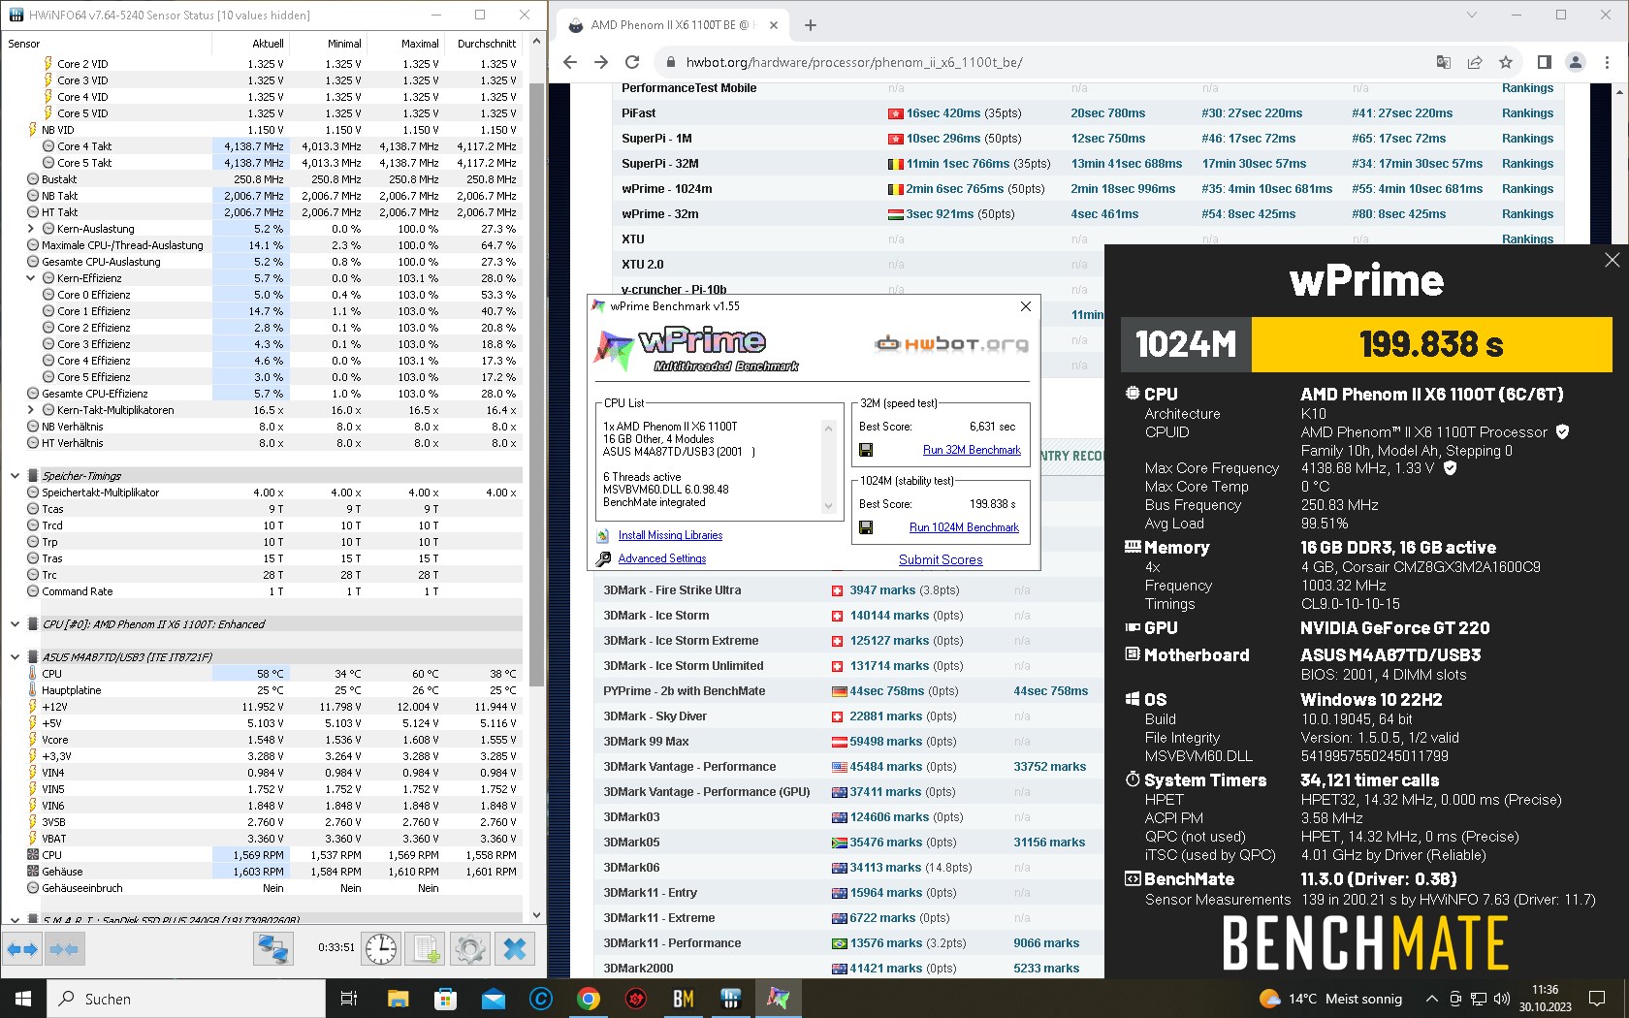The image size is (1629, 1018).
Task: Click volume speaker tray icon
Action: [1502, 999]
